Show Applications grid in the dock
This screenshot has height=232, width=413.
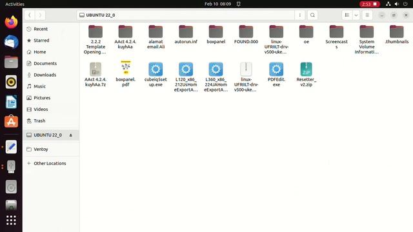pos(11,220)
